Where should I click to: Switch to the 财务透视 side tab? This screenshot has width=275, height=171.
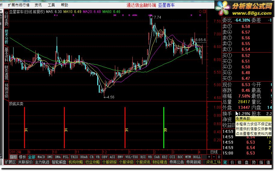6,73
